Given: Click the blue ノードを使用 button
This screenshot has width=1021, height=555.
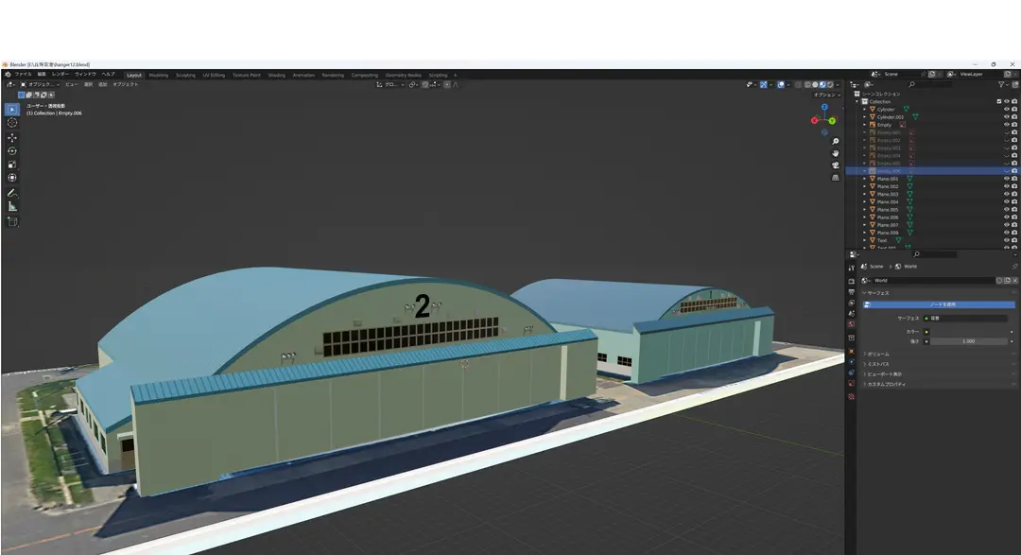Looking at the screenshot, I should tap(939, 304).
